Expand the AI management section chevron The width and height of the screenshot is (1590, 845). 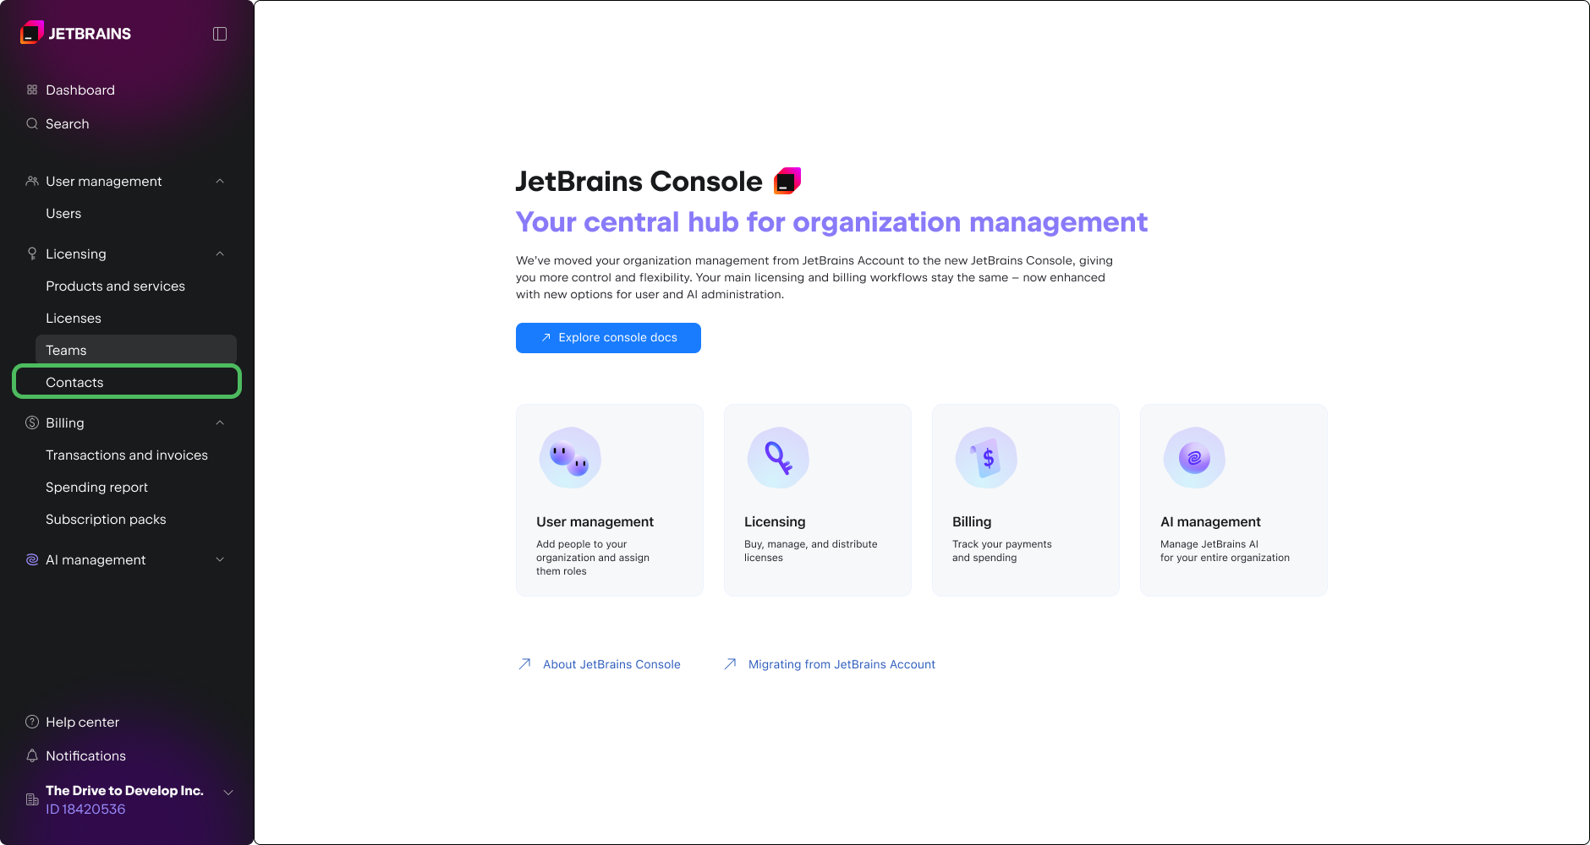point(220,560)
